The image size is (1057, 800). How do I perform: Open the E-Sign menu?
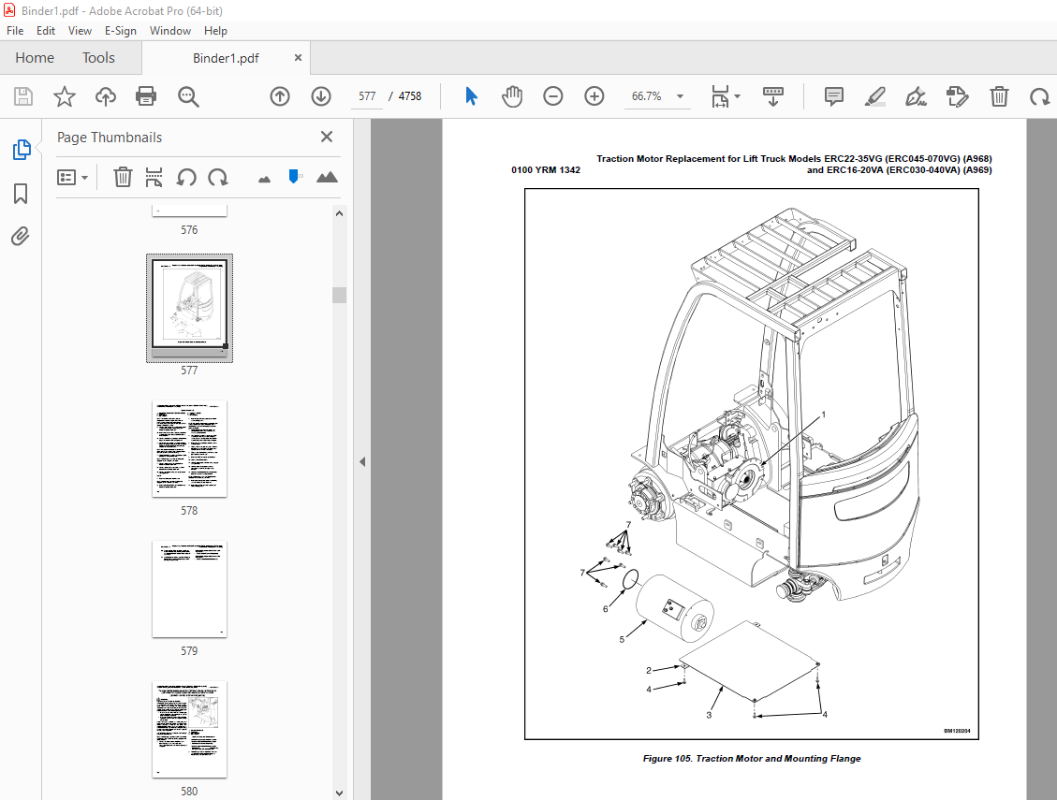coord(120,31)
